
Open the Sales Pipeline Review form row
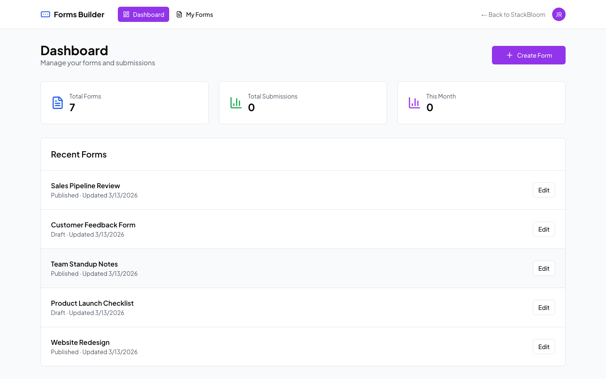coord(85,186)
